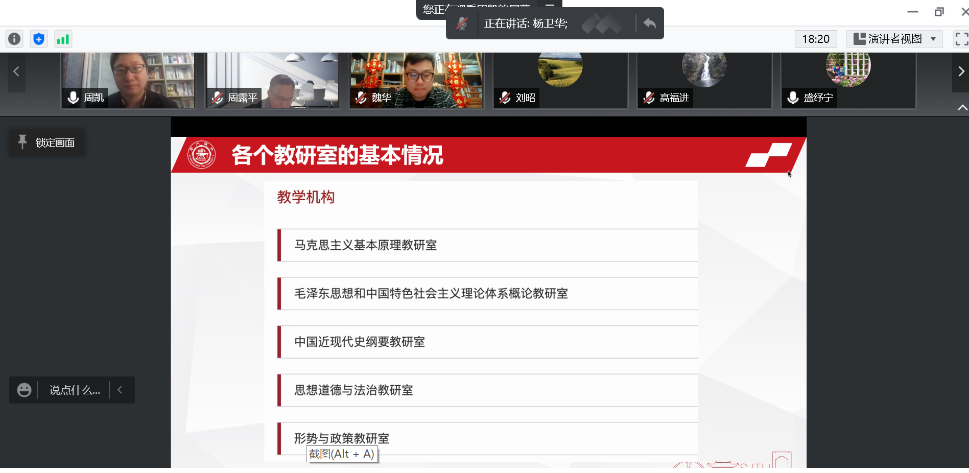This screenshot has width=969, height=473.
Task: Pin screen with 锁定画面 button
Action: point(47,143)
